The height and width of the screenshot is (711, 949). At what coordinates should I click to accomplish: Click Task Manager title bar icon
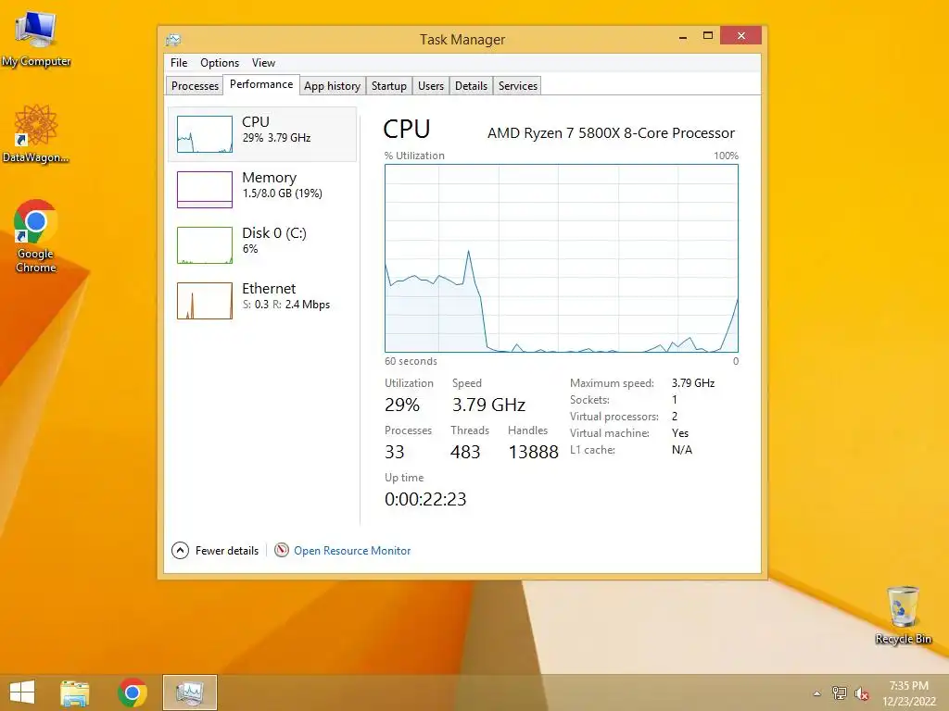(x=173, y=40)
